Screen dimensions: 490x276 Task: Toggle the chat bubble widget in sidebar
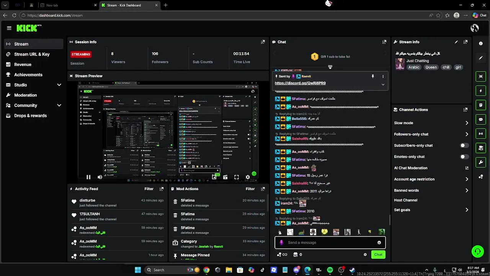click(481, 119)
